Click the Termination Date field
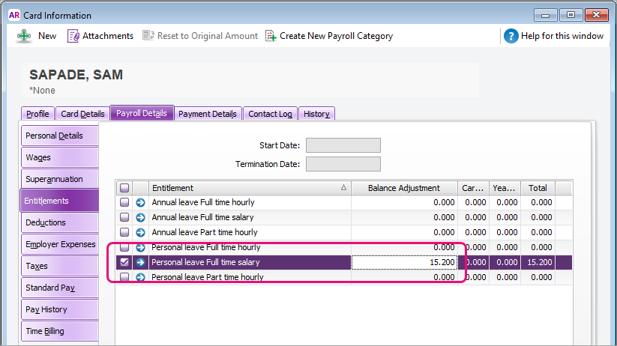617x346 pixels. 343,164
